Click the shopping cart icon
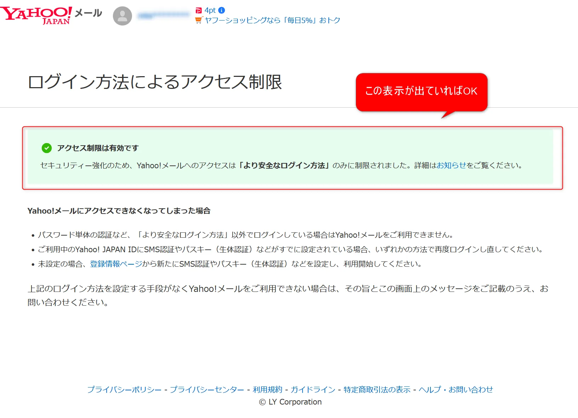 pos(199,20)
